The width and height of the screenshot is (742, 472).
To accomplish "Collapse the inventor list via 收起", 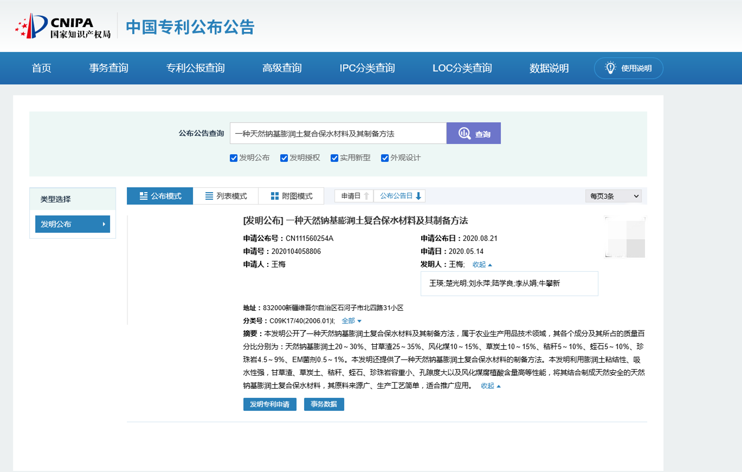I will pyautogui.click(x=482, y=265).
